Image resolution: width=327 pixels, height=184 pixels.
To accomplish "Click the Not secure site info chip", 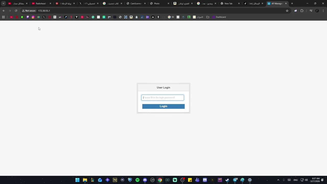I will 29,11.
